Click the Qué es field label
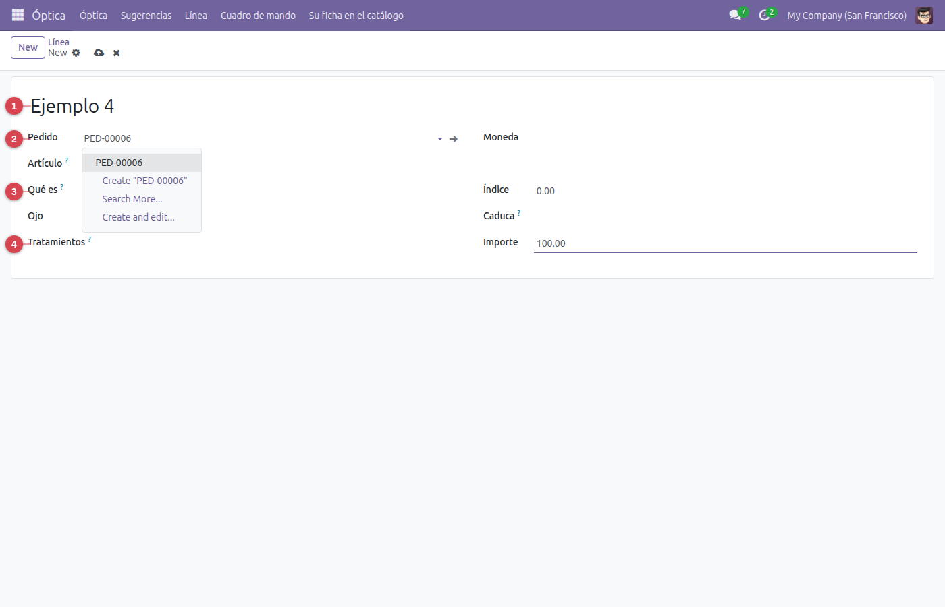945x607 pixels. coord(43,190)
